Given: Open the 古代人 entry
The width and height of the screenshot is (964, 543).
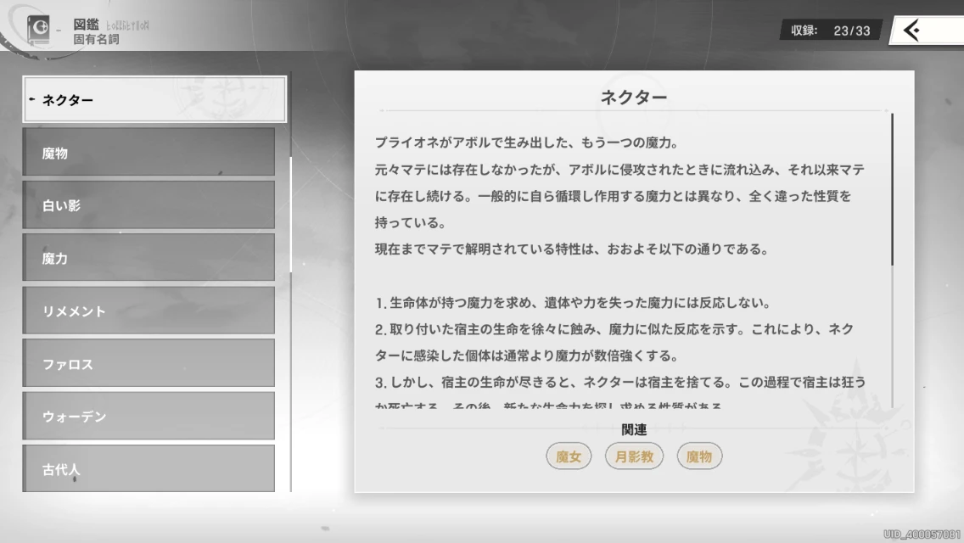Looking at the screenshot, I should click(x=149, y=468).
